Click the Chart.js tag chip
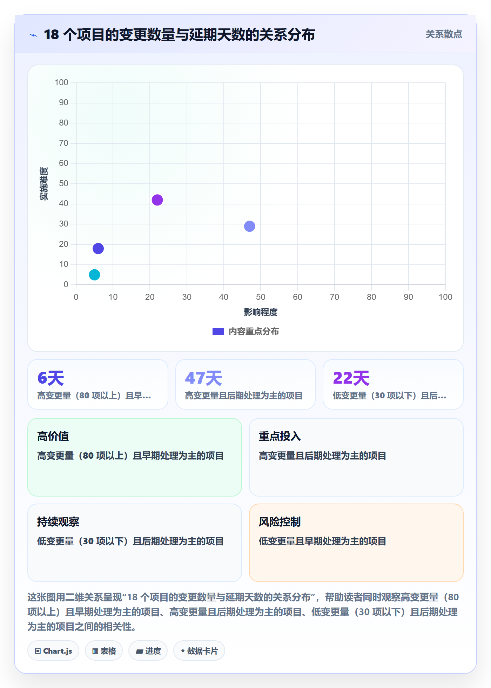491x688 pixels. coord(53,651)
